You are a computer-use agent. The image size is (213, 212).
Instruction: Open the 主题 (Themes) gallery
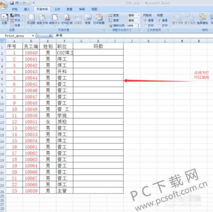click(4, 19)
